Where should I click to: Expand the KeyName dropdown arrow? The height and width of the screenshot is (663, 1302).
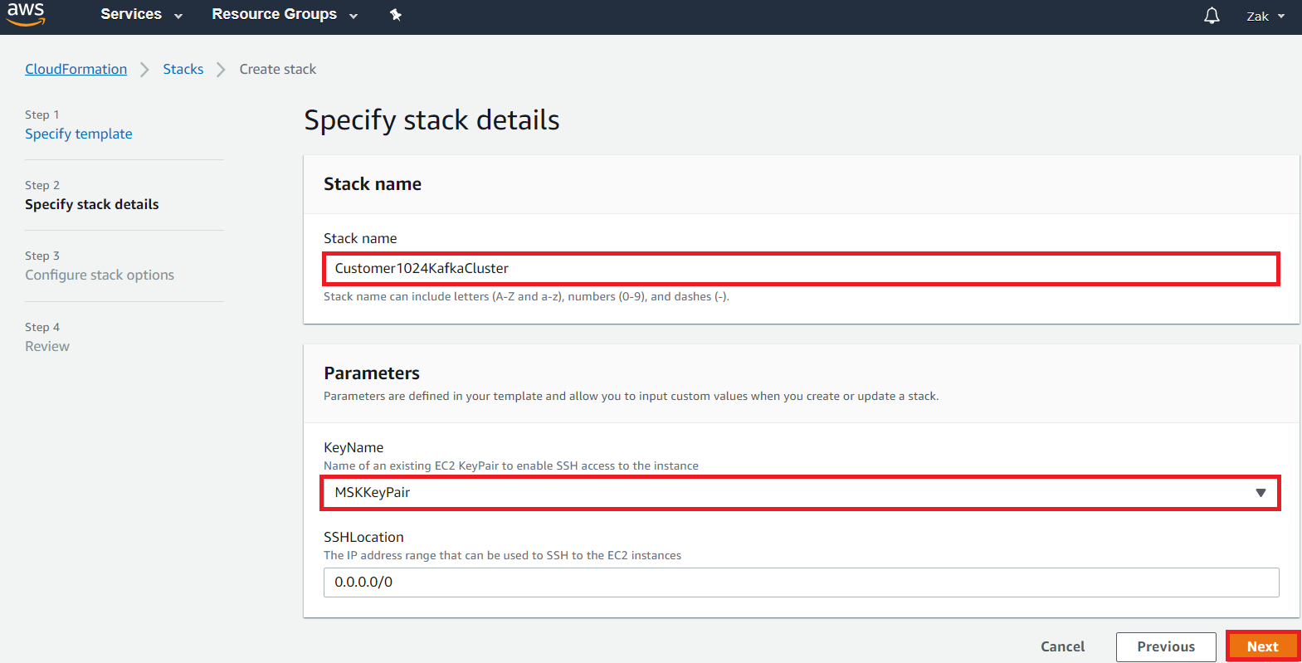click(x=1261, y=493)
